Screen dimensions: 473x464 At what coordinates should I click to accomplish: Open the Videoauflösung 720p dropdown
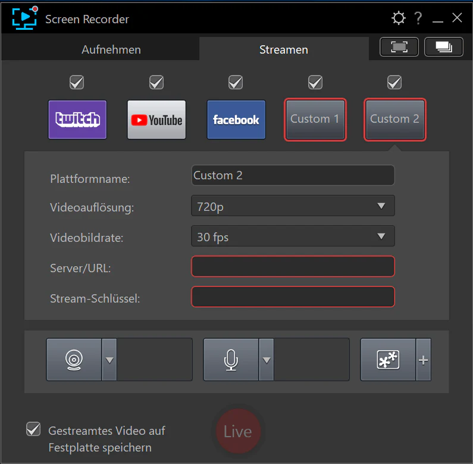[293, 205]
